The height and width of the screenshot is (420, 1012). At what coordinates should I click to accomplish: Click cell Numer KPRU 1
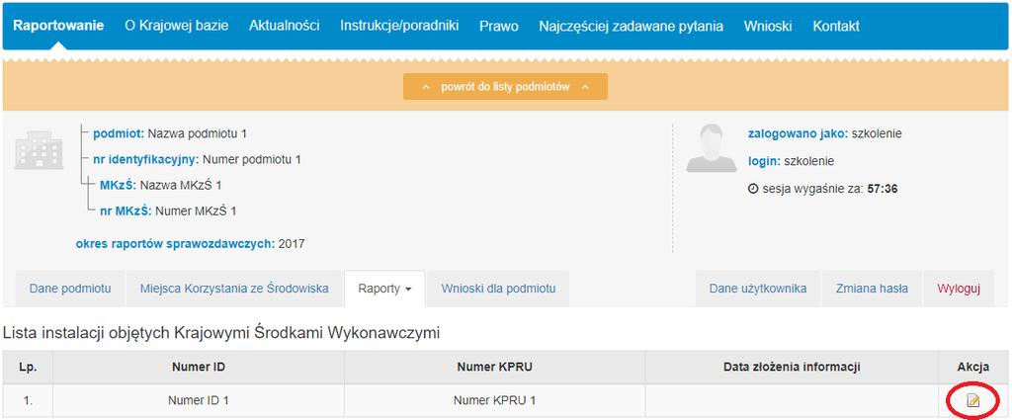(494, 400)
